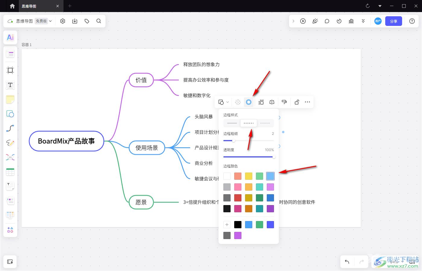Open search in the board
This screenshot has width=422, height=271.
pyautogui.click(x=99, y=21)
